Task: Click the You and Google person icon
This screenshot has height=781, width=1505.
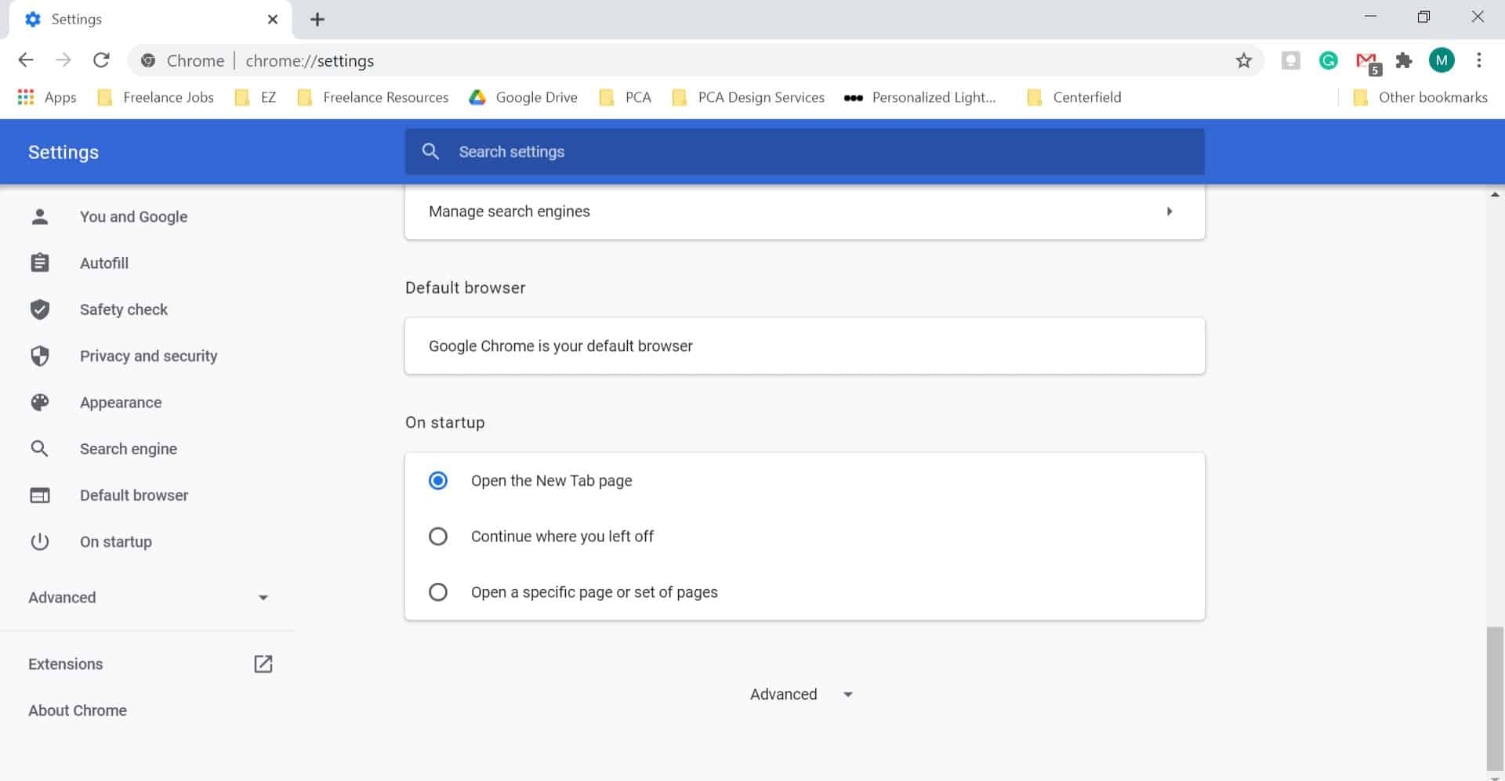Action: [40, 217]
